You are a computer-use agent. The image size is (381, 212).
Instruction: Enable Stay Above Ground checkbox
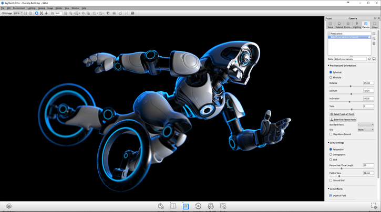[331, 134]
